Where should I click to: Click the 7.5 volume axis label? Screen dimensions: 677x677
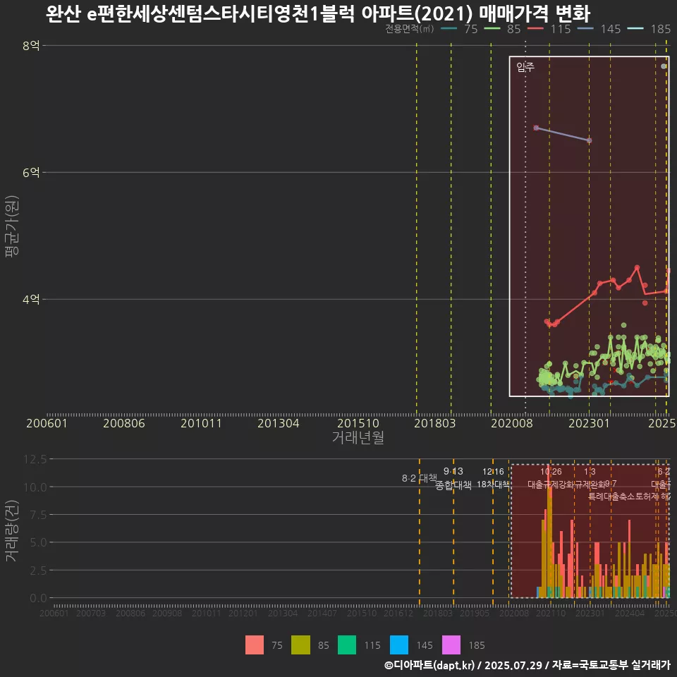pos(38,515)
